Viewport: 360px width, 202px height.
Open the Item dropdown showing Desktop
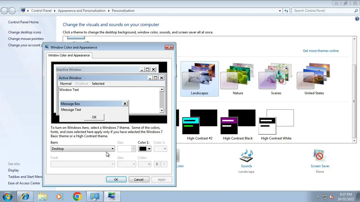[83, 149]
